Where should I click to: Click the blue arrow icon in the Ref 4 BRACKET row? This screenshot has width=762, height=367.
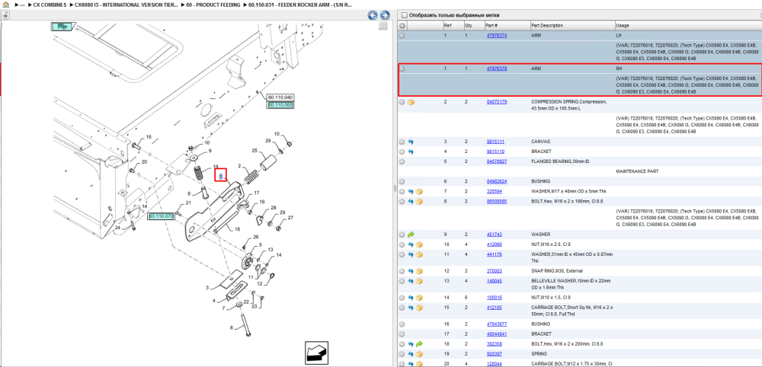(411, 152)
